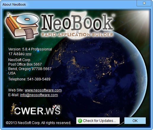
Task: Click the About NeoBook window title
Action: pos(14,4)
